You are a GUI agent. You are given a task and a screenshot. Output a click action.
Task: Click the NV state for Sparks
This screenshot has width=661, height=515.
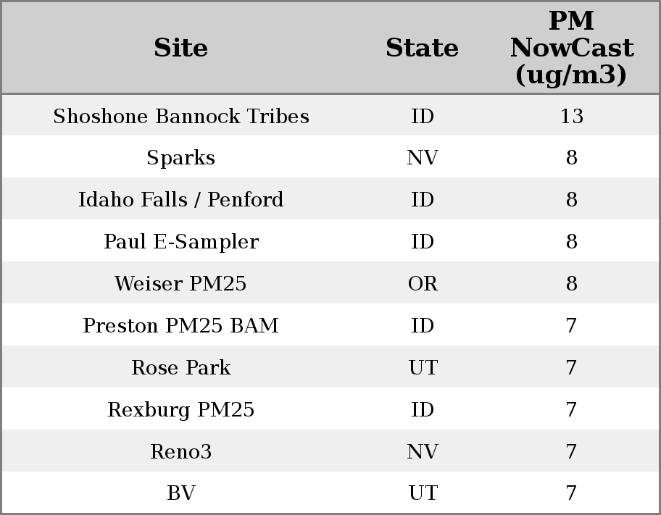point(423,158)
